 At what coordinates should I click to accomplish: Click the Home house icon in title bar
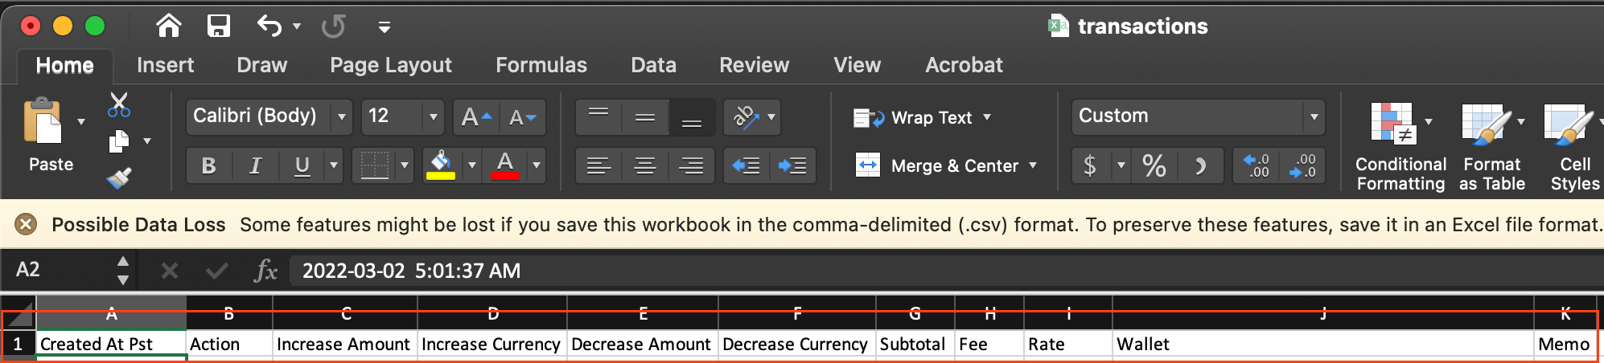tap(168, 27)
